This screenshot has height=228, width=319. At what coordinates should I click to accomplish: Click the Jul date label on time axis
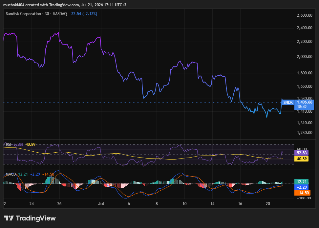click(x=101, y=204)
